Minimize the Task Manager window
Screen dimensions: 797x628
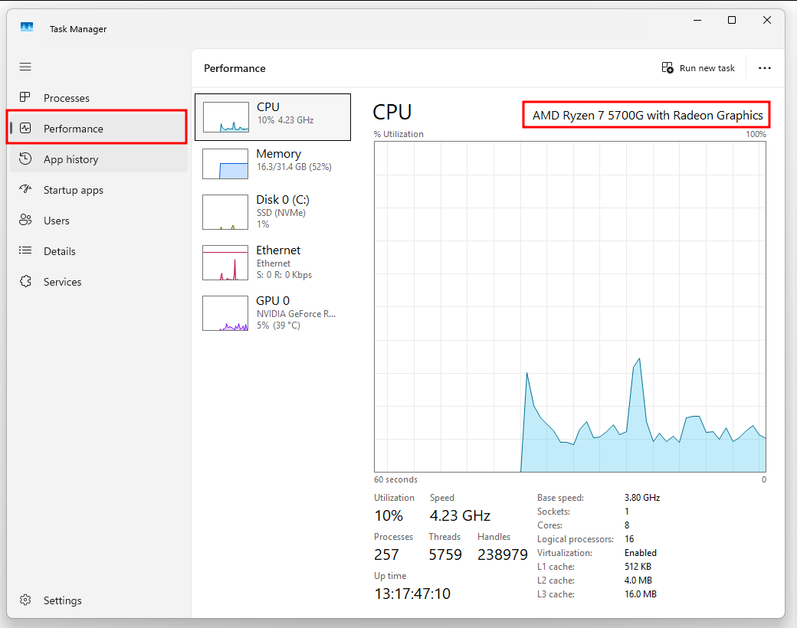(697, 21)
